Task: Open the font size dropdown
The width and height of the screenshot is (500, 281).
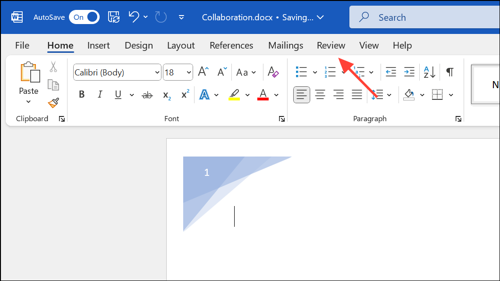Action: click(188, 72)
